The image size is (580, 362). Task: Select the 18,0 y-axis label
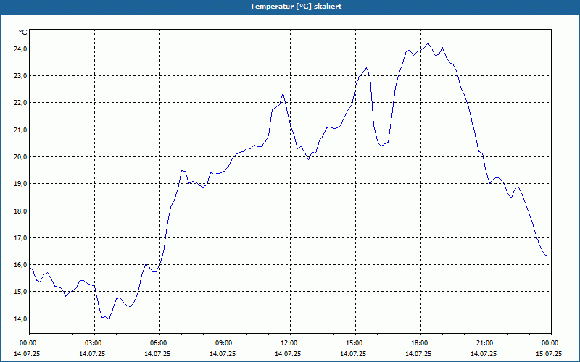click(20, 211)
